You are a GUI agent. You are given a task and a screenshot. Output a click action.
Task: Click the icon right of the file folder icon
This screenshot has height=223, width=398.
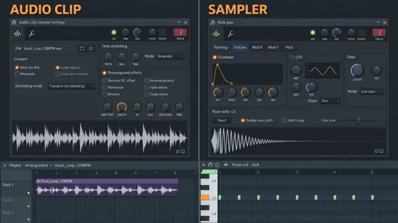pyautogui.click(x=91, y=49)
